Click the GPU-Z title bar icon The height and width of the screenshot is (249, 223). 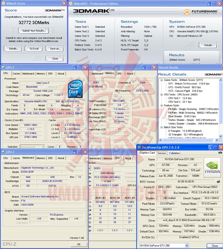point(139,147)
